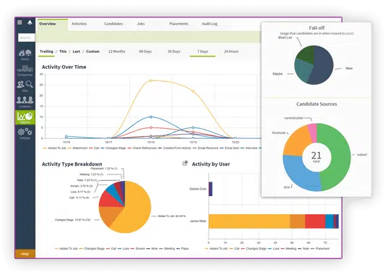Open the Jobs tab in top bar
This screenshot has width=386, height=275.
[x=141, y=24]
